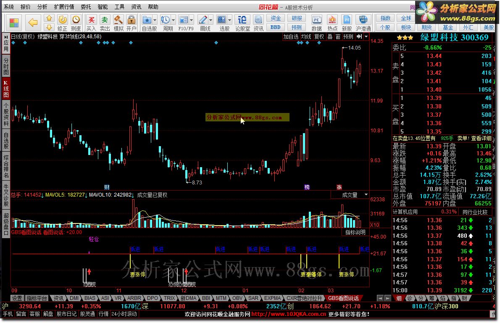
Task: Open 模拟 gavel simulation icon
Action: [118, 20]
